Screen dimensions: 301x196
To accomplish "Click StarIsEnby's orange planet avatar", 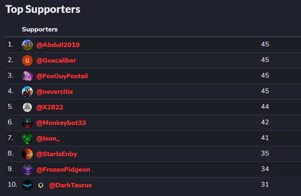I will [27, 154].
